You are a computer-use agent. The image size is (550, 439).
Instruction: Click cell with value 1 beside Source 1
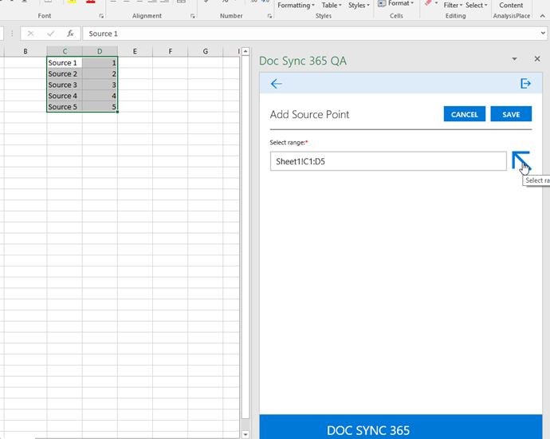[x=100, y=62]
